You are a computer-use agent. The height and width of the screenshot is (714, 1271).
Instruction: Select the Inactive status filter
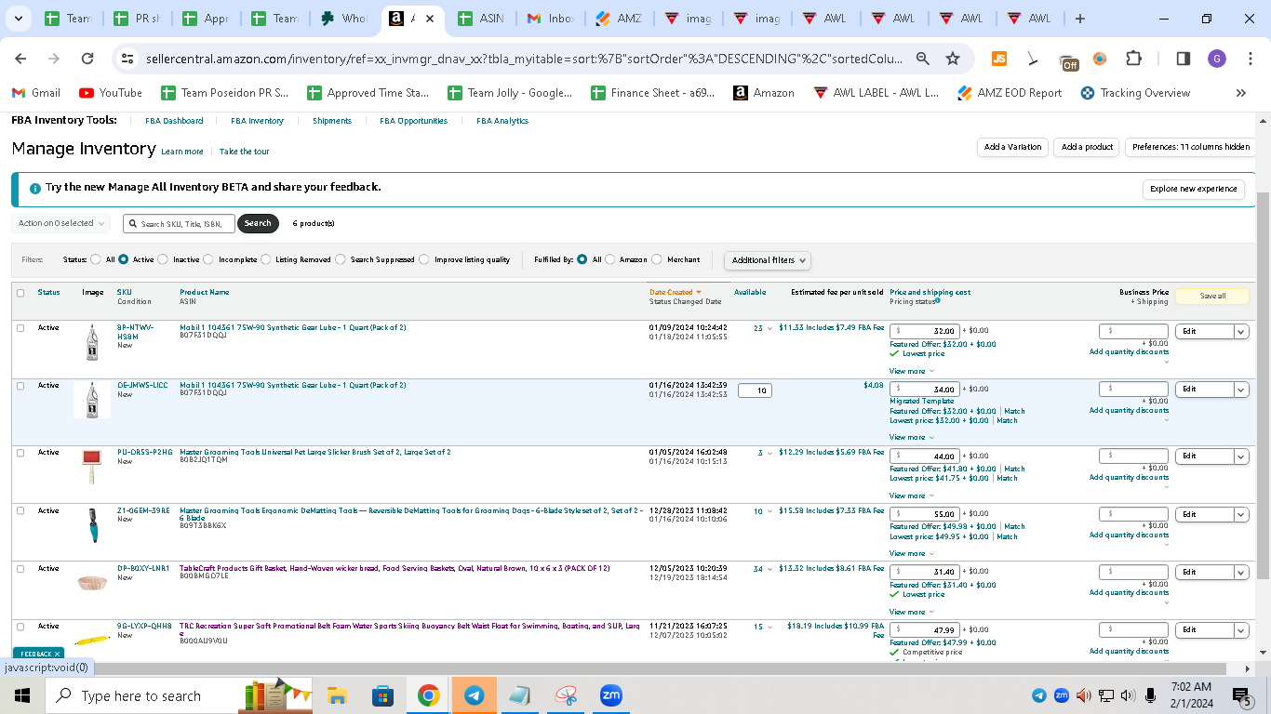click(164, 260)
